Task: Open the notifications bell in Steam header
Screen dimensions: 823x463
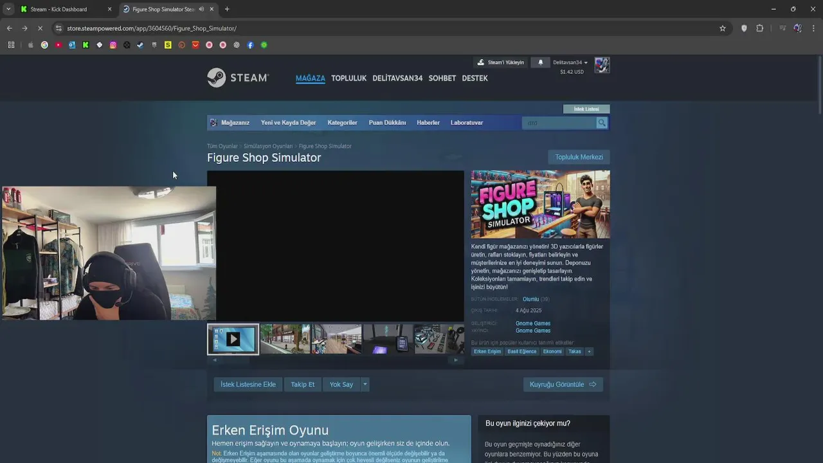Action: [x=540, y=62]
